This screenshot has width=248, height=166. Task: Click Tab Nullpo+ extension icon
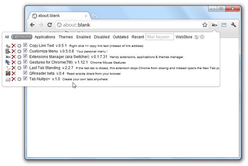pyautogui.click(x=8, y=79)
